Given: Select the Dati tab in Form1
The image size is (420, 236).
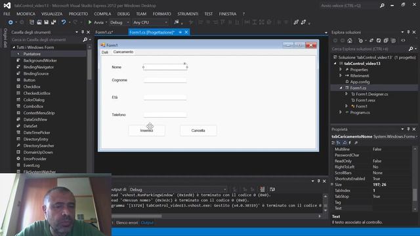Looking at the screenshot, I should coord(105,52).
